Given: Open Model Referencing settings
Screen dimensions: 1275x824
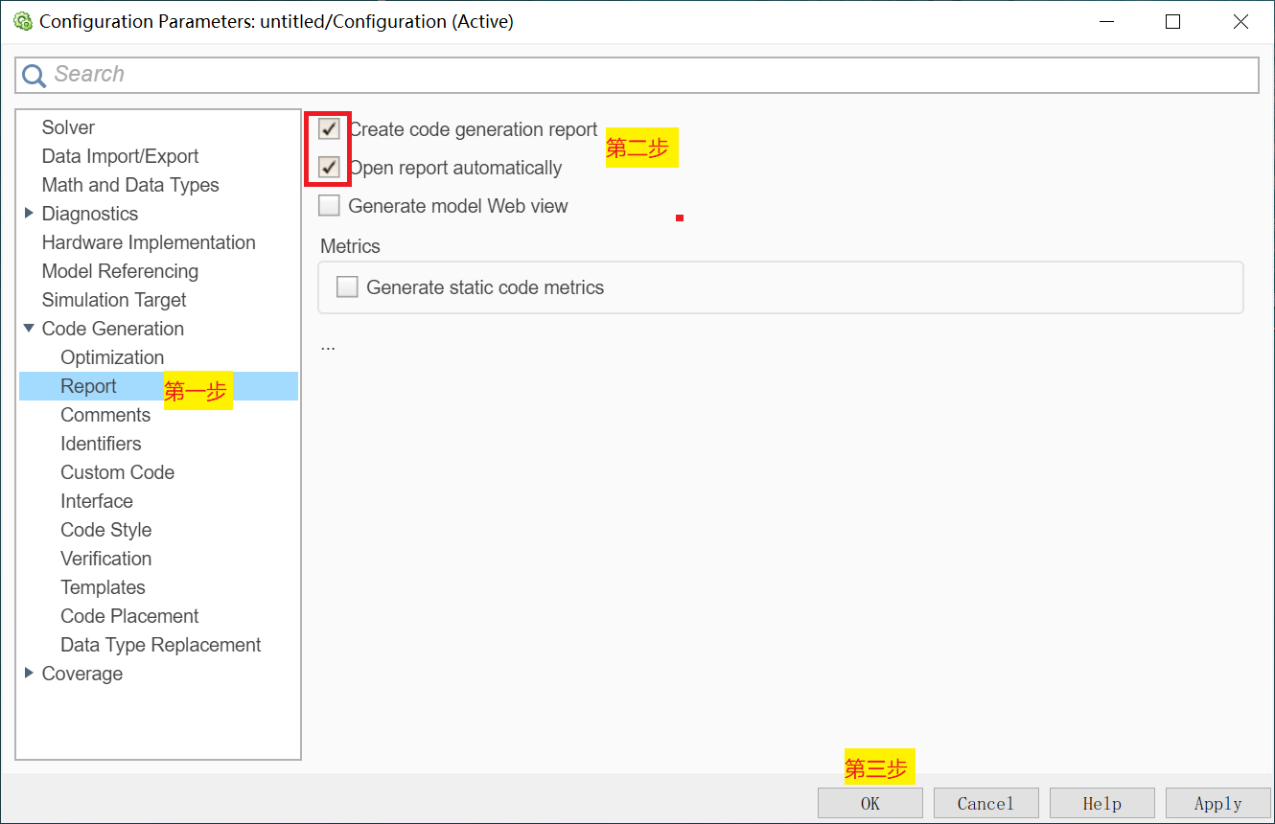Looking at the screenshot, I should (120, 271).
